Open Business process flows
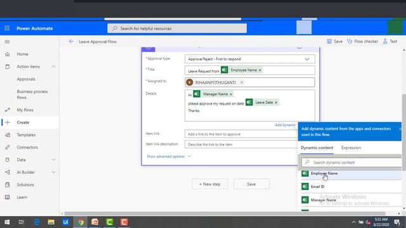 tap(32, 94)
